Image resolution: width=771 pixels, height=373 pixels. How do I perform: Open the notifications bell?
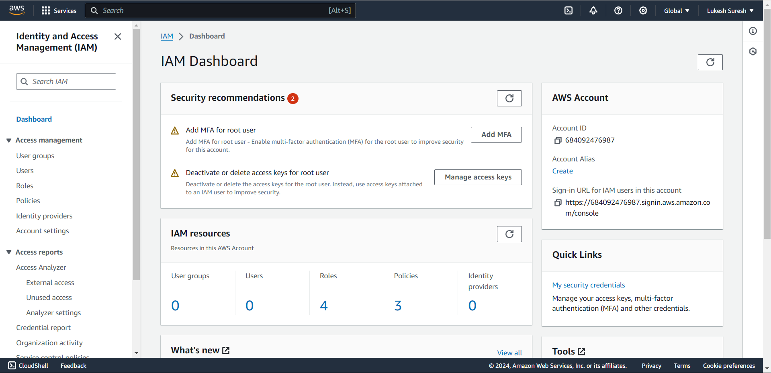tap(593, 10)
